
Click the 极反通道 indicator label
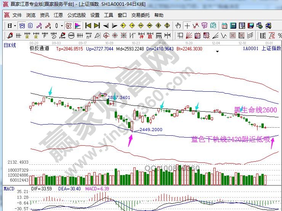pyautogui.click(x=39, y=49)
